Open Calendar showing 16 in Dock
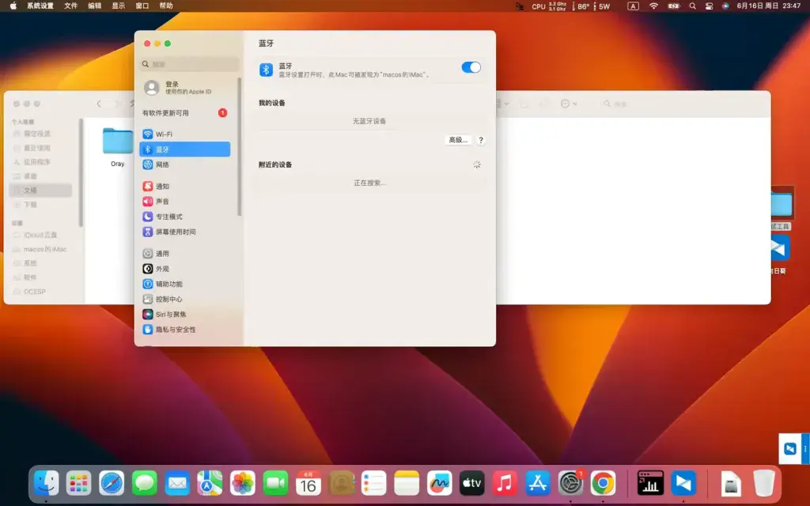The width and height of the screenshot is (810, 506). pos(308,483)
